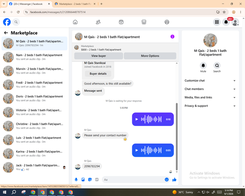Show hidden system tray icons

(x=198, y=192)
